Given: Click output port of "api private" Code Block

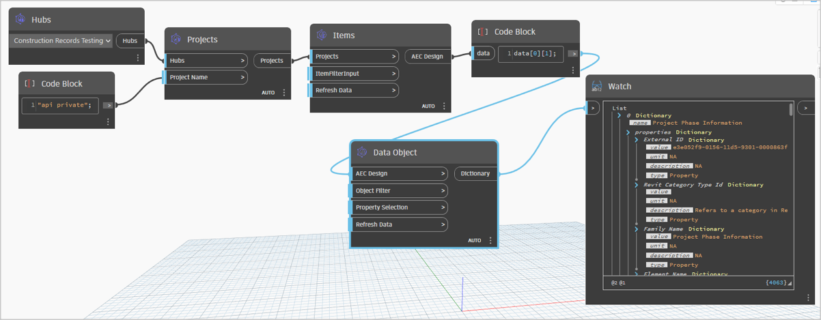Looking at the screenshot, I should [108, 105].
